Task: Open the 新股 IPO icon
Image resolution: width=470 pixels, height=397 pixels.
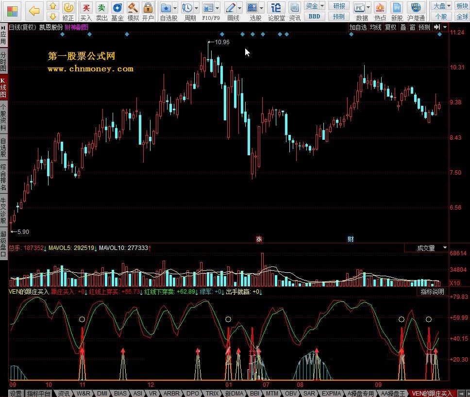Action: pyautogui.click(x=397, y=11)
